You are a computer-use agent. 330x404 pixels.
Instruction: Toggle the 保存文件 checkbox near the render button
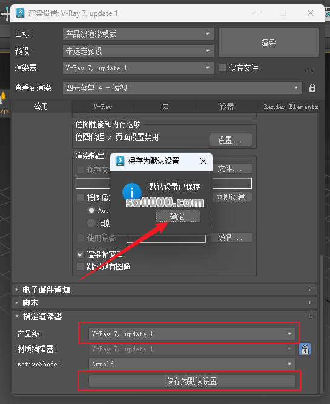[x=223, y=68]
